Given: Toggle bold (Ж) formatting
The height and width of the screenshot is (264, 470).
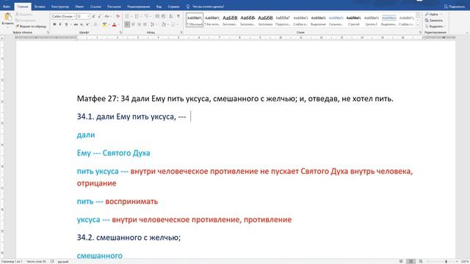Looking at the screenshot, I should coord(54,24).
